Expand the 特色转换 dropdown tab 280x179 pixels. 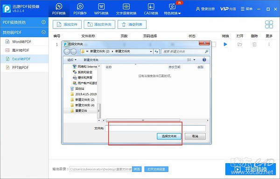(x=172, y=9)
